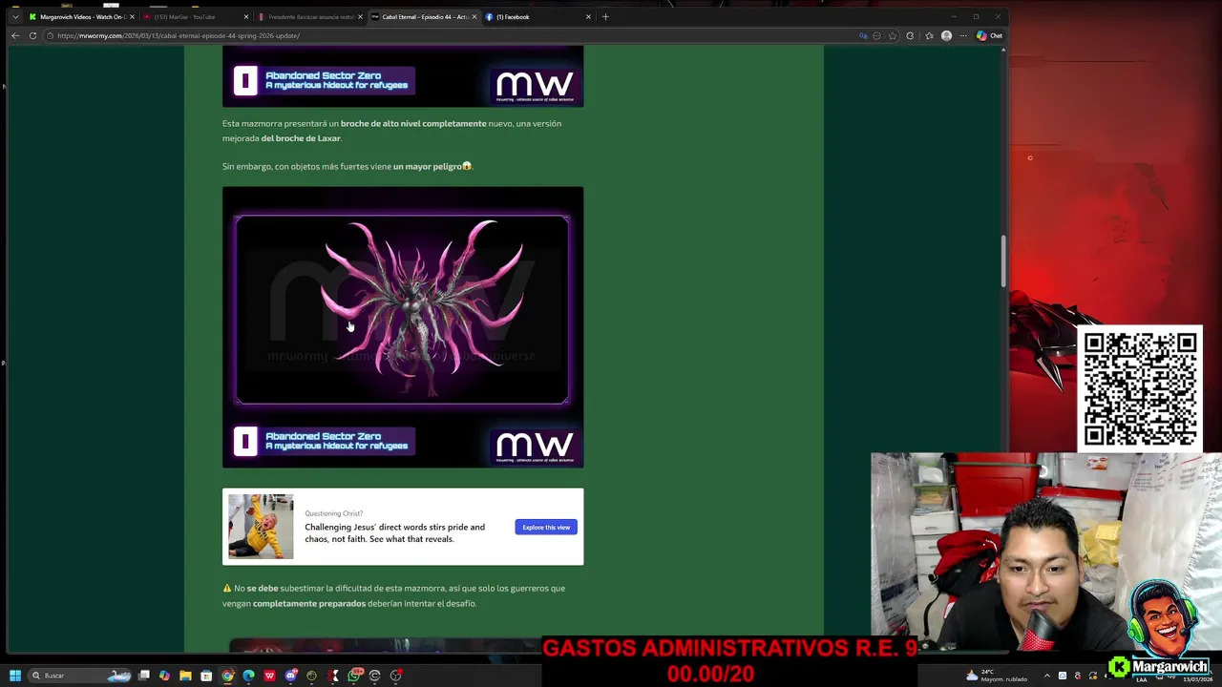The width and height of the screenshot is (1222, 687).
Task: Click the text 'broche de alto nivel completamente'
Action: click(x=413, y=123)
